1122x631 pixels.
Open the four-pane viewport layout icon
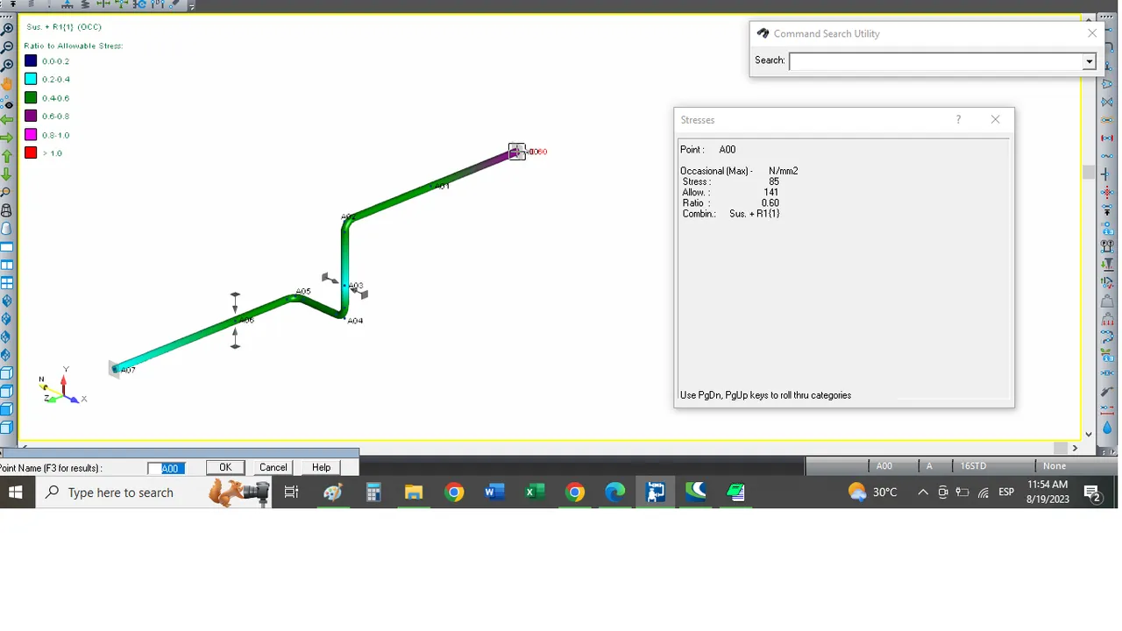[x=7, y=283]
